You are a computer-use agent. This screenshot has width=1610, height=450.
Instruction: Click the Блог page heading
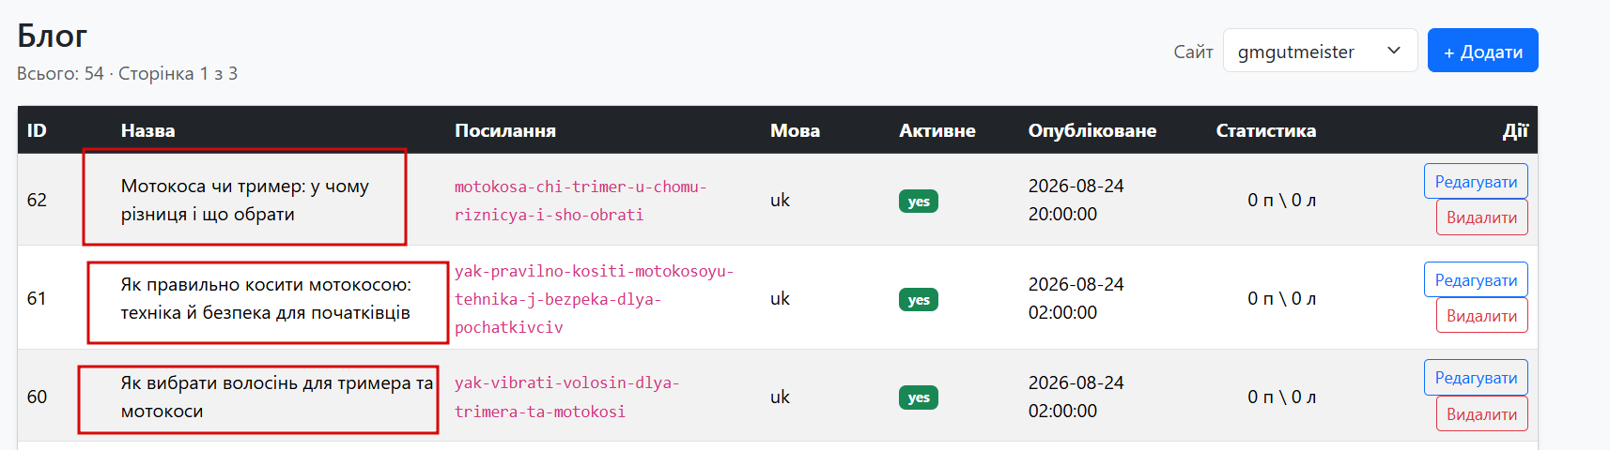[x=52, y=36]
